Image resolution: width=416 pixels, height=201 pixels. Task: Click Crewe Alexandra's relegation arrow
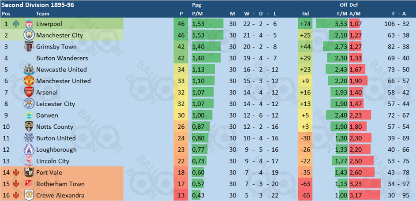pyautogui.click(x=16, y=195)
